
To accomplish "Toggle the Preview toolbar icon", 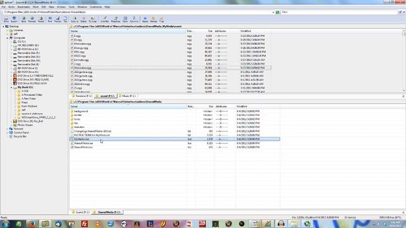I will pyautogui.click(x=58, y=19).
